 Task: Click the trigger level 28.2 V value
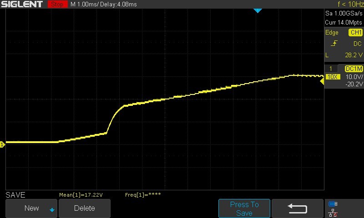pos(354,55)
